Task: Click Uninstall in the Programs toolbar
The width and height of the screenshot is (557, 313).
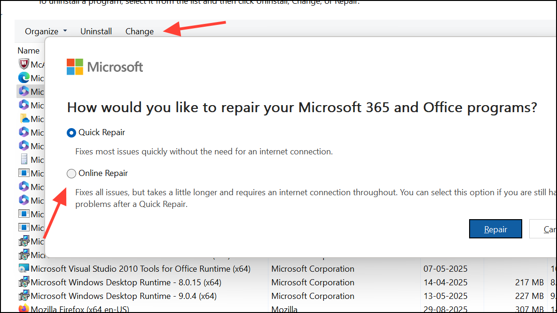Action: 96,31
